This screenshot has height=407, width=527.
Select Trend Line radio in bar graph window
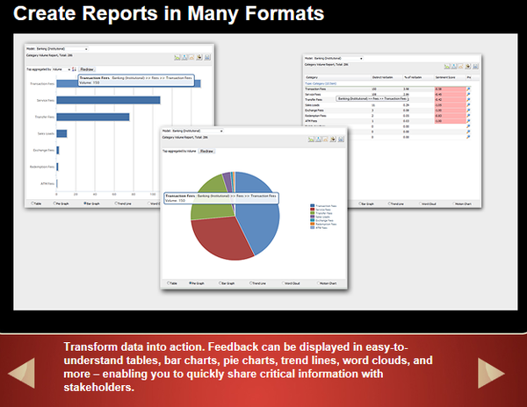point(116,203)
